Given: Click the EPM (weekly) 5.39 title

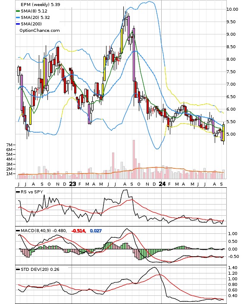Looking at the screenshot, I should coord(41,5).
